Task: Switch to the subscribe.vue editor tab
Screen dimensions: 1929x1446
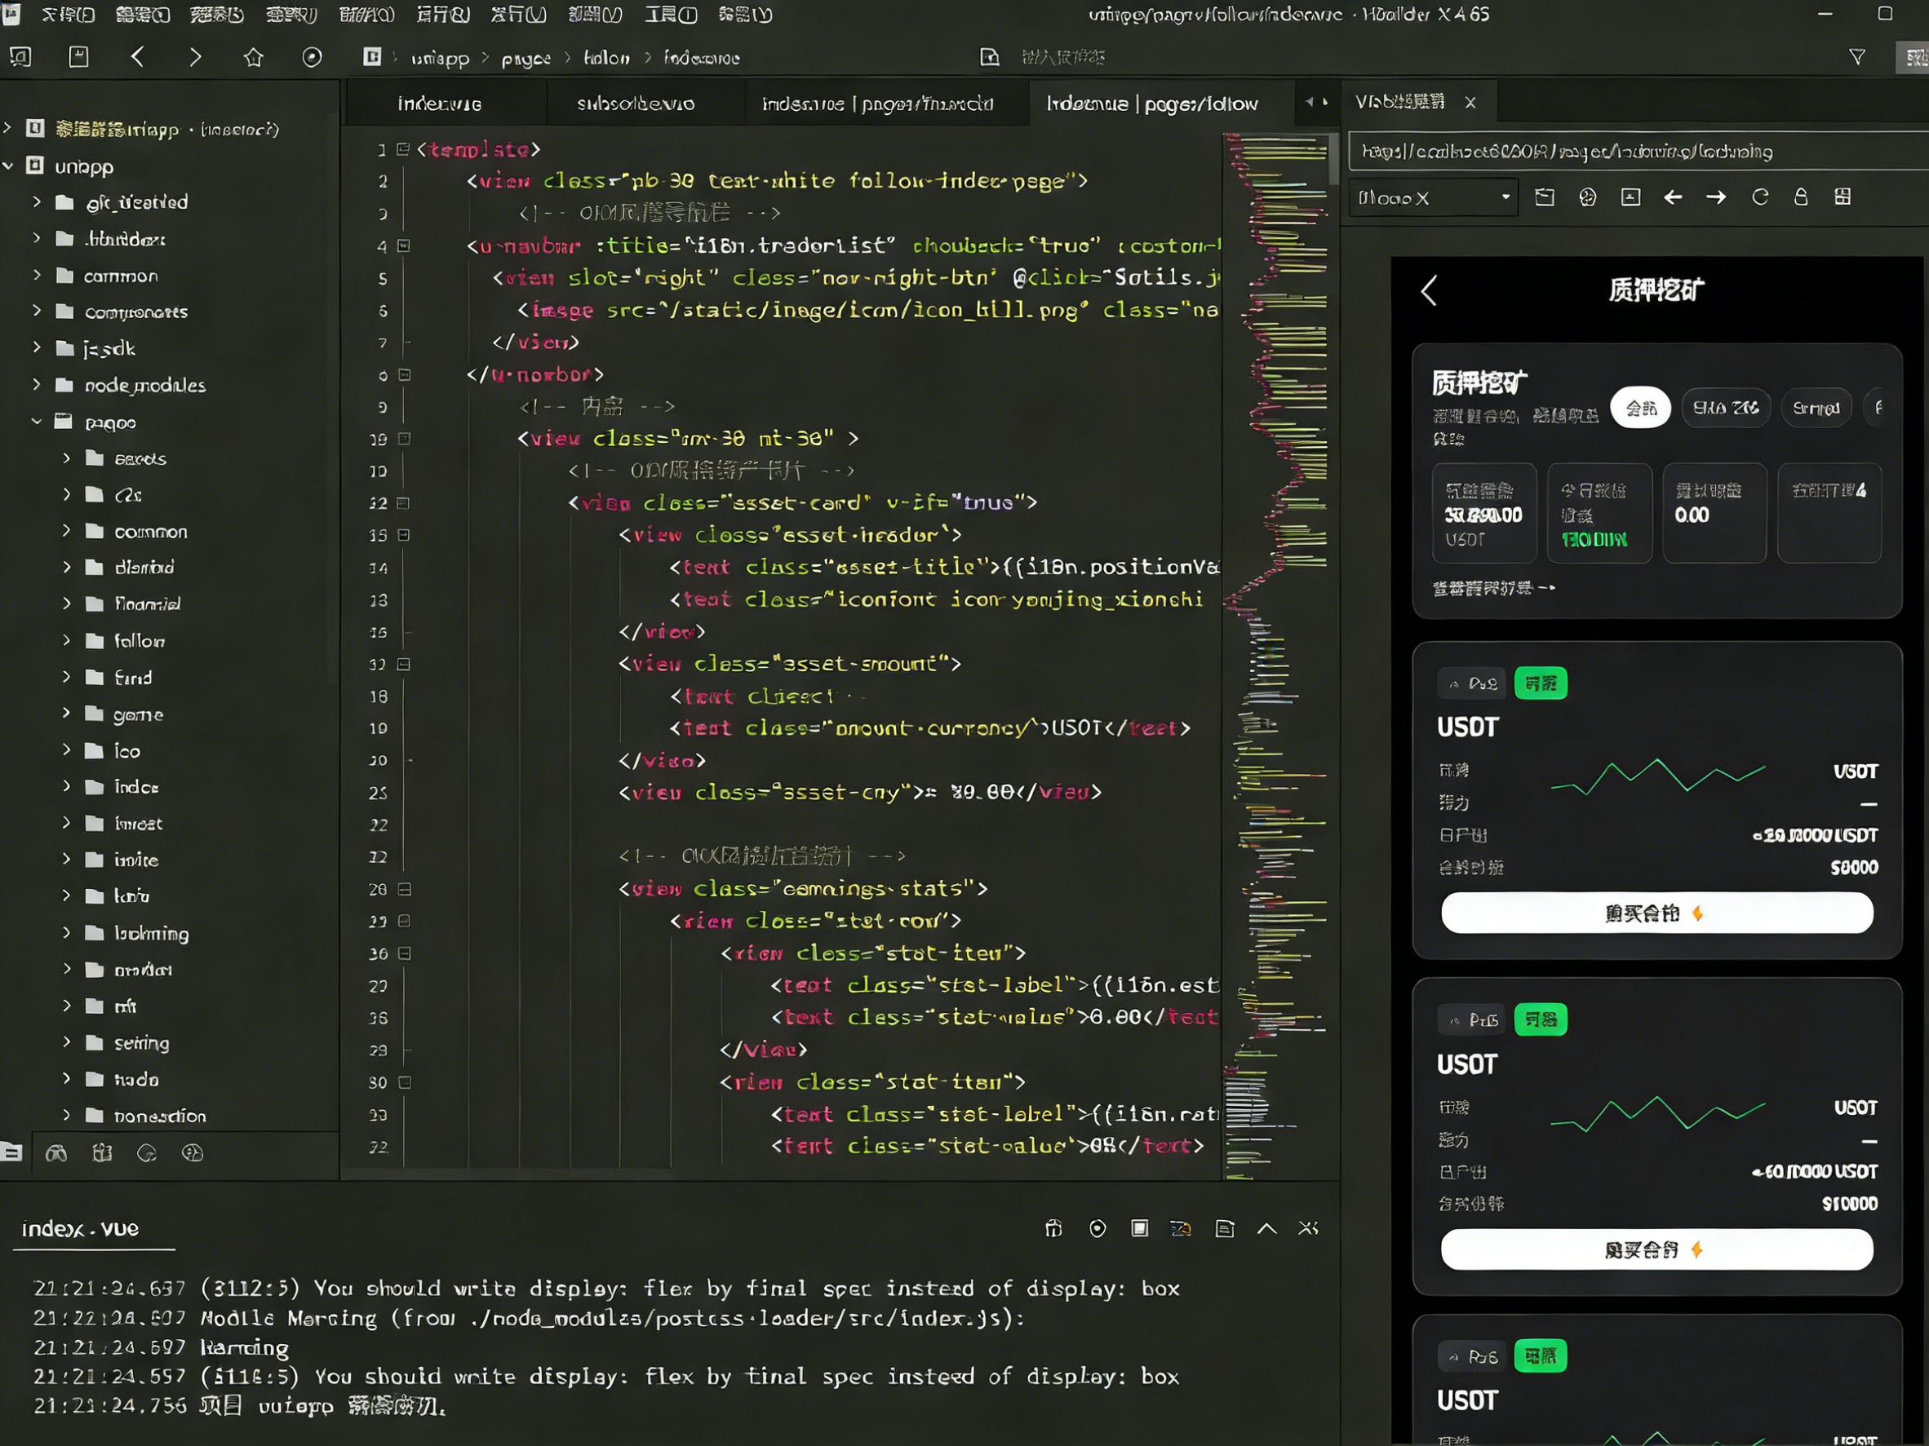Action: click(x=636, y=104)
